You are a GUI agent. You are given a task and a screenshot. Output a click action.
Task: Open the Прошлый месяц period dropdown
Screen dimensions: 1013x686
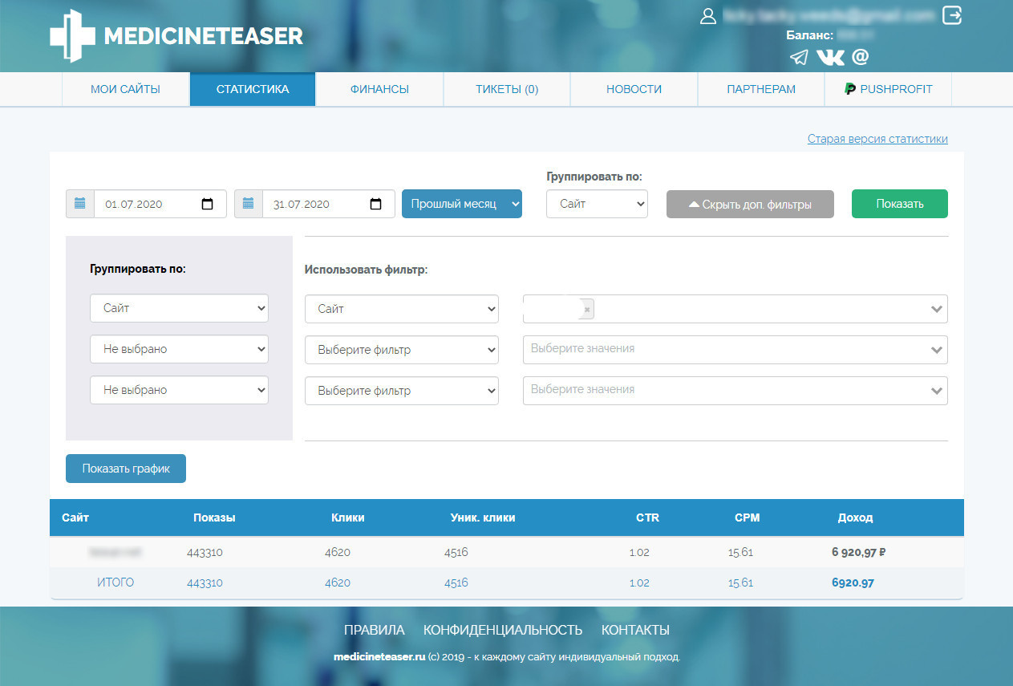(x=462, y=204)
